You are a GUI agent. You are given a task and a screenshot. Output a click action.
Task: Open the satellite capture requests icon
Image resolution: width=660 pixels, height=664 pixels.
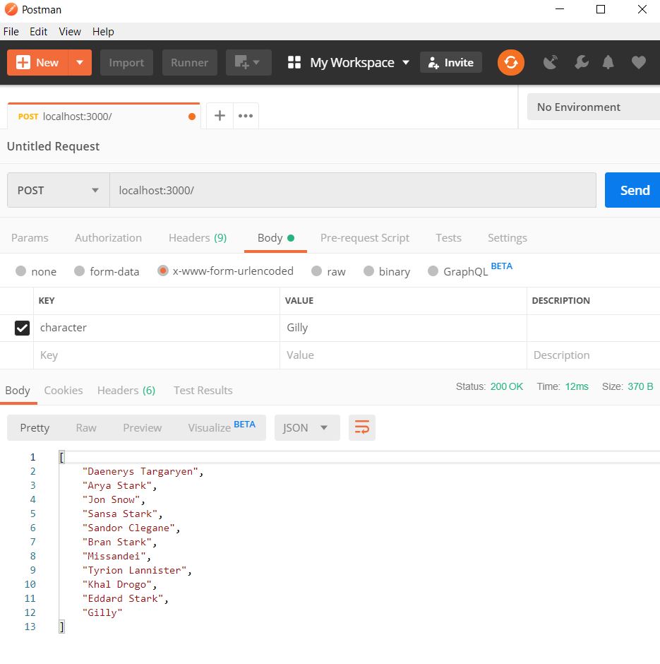coord(550,63)
